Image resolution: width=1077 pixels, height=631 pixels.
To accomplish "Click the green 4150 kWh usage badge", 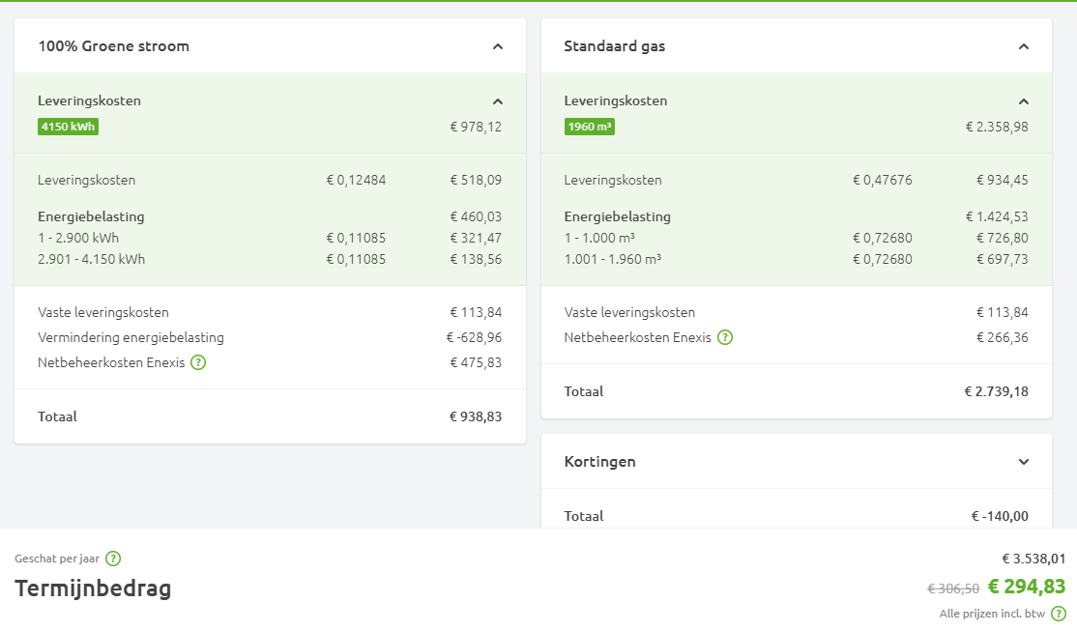I will (69, 127).
